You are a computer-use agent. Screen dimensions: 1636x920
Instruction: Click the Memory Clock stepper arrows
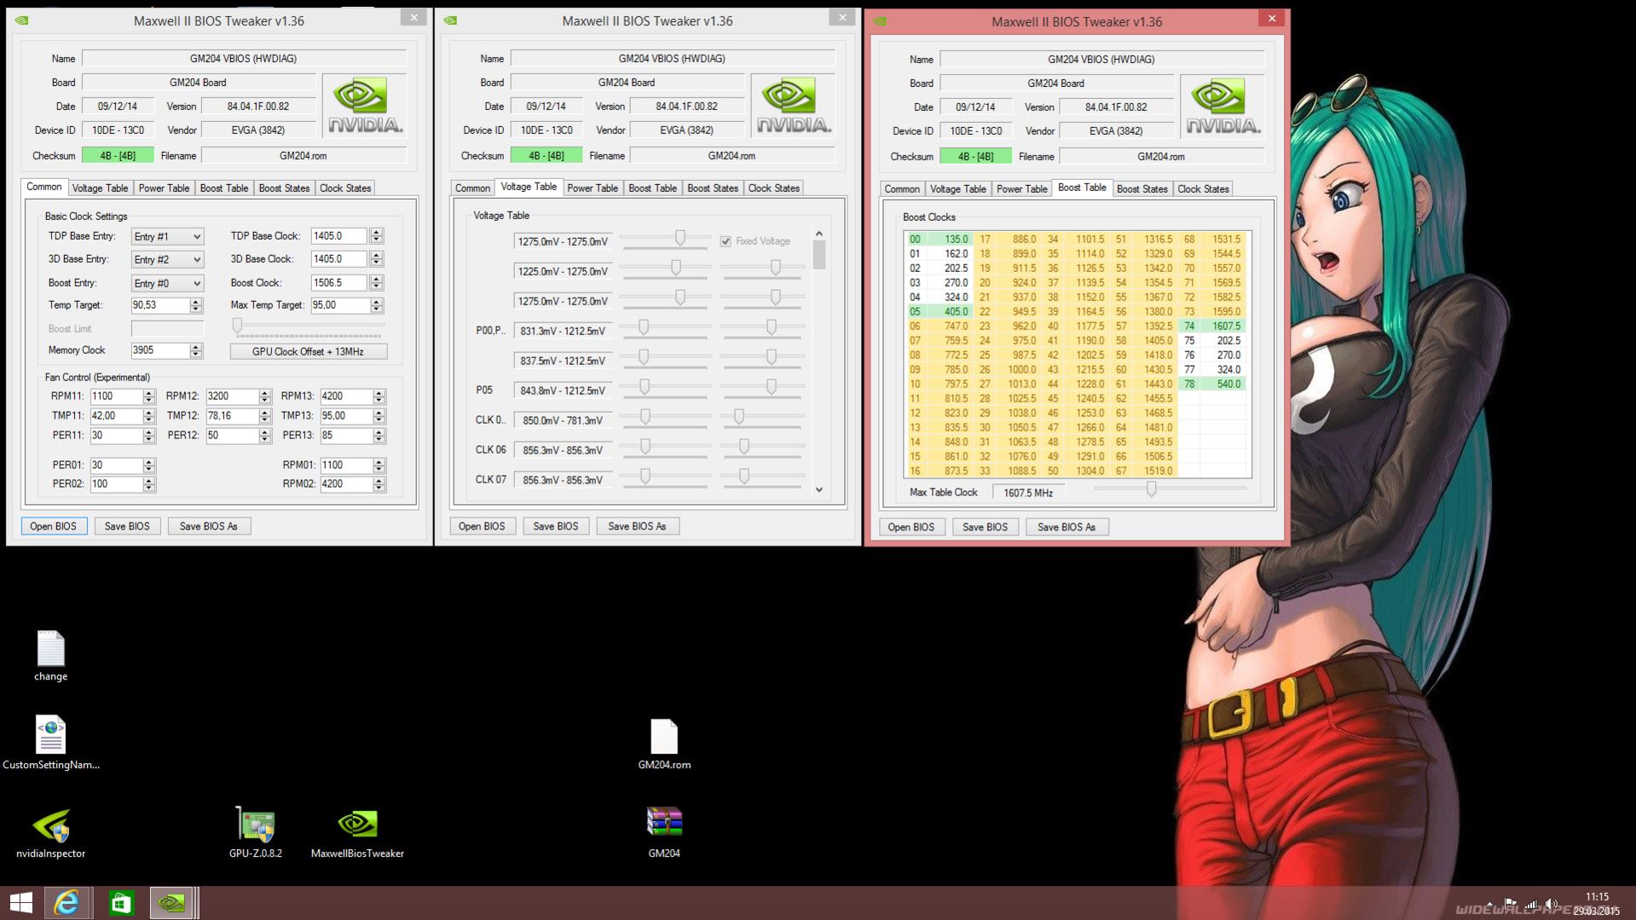coord(196,350)
